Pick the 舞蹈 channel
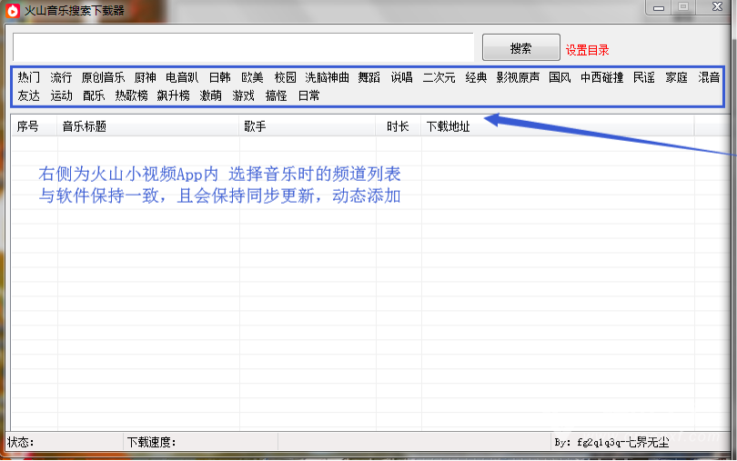737x461 pixels. coord(369,77)
